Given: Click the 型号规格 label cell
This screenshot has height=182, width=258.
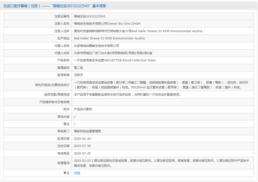Looking at the screenshot, I should (38, 75).
